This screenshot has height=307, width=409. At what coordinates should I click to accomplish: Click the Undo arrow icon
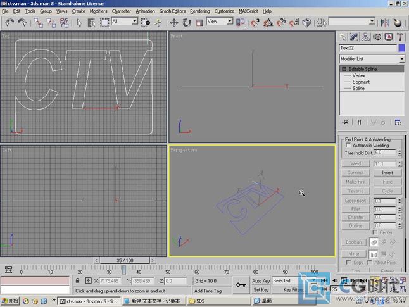point(9,23)
